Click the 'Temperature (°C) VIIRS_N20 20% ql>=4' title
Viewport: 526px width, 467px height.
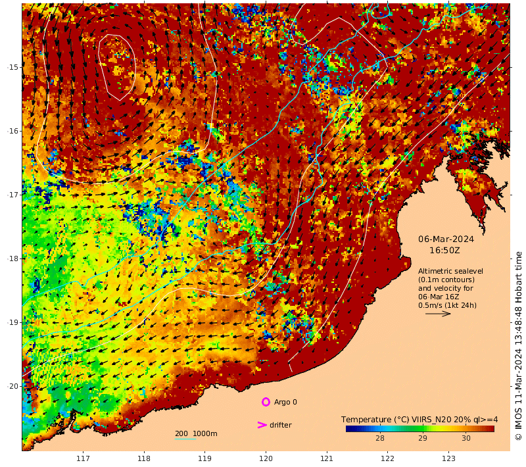point(419,420)
